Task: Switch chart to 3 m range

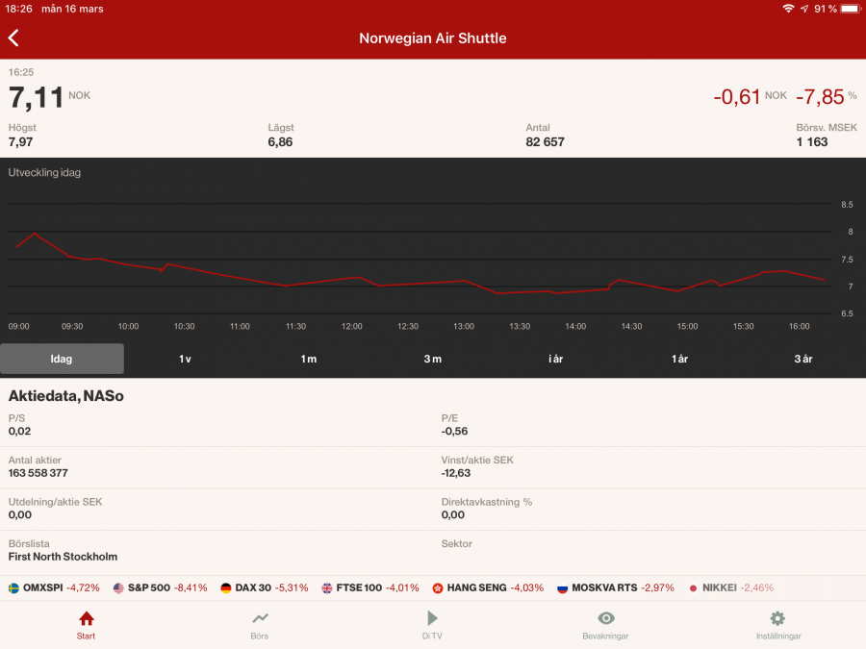Action: [433, 359]
